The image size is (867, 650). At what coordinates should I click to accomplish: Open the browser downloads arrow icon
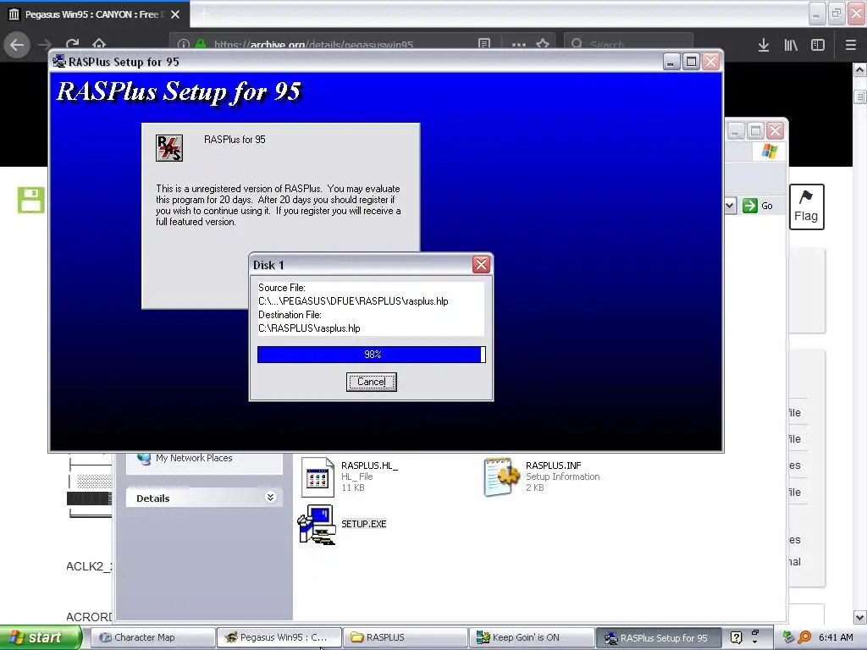point(764,45)
